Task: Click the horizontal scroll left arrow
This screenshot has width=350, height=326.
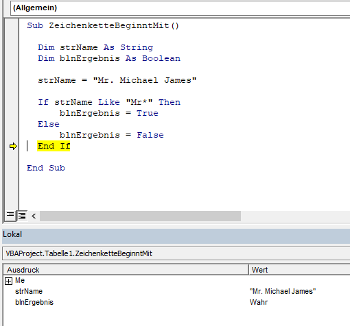Action: click(x=34, y=216)
